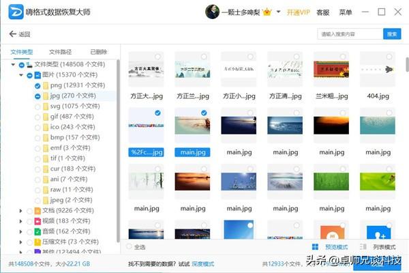
Task: Check the svg file type checkbox
Action: [37, 106]
